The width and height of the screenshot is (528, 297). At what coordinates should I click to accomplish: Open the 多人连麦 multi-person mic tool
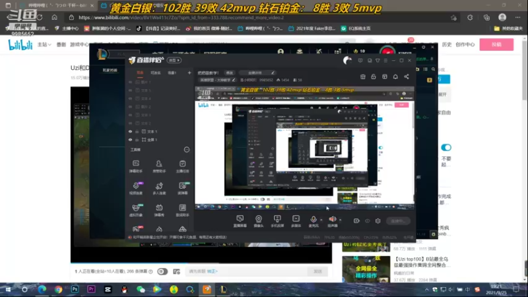[159, 188]
